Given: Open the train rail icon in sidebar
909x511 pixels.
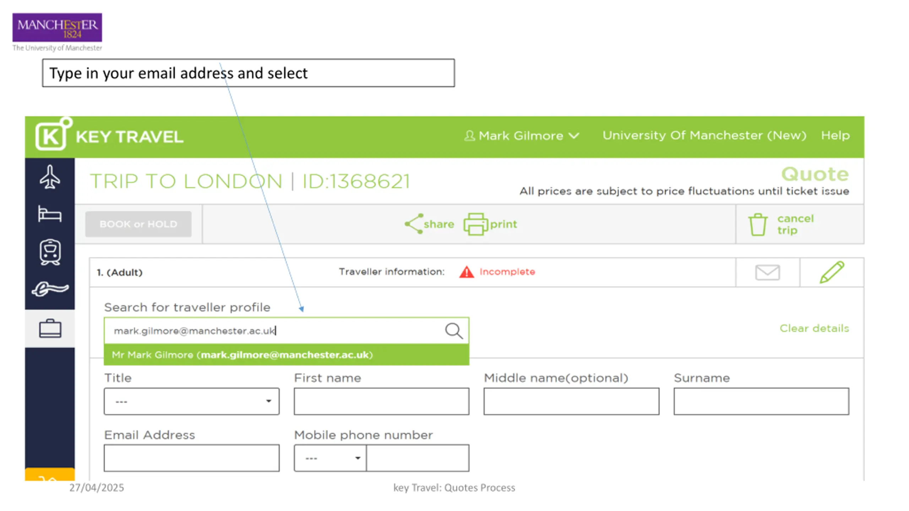Looking at the screenshot, I should 50,252.
